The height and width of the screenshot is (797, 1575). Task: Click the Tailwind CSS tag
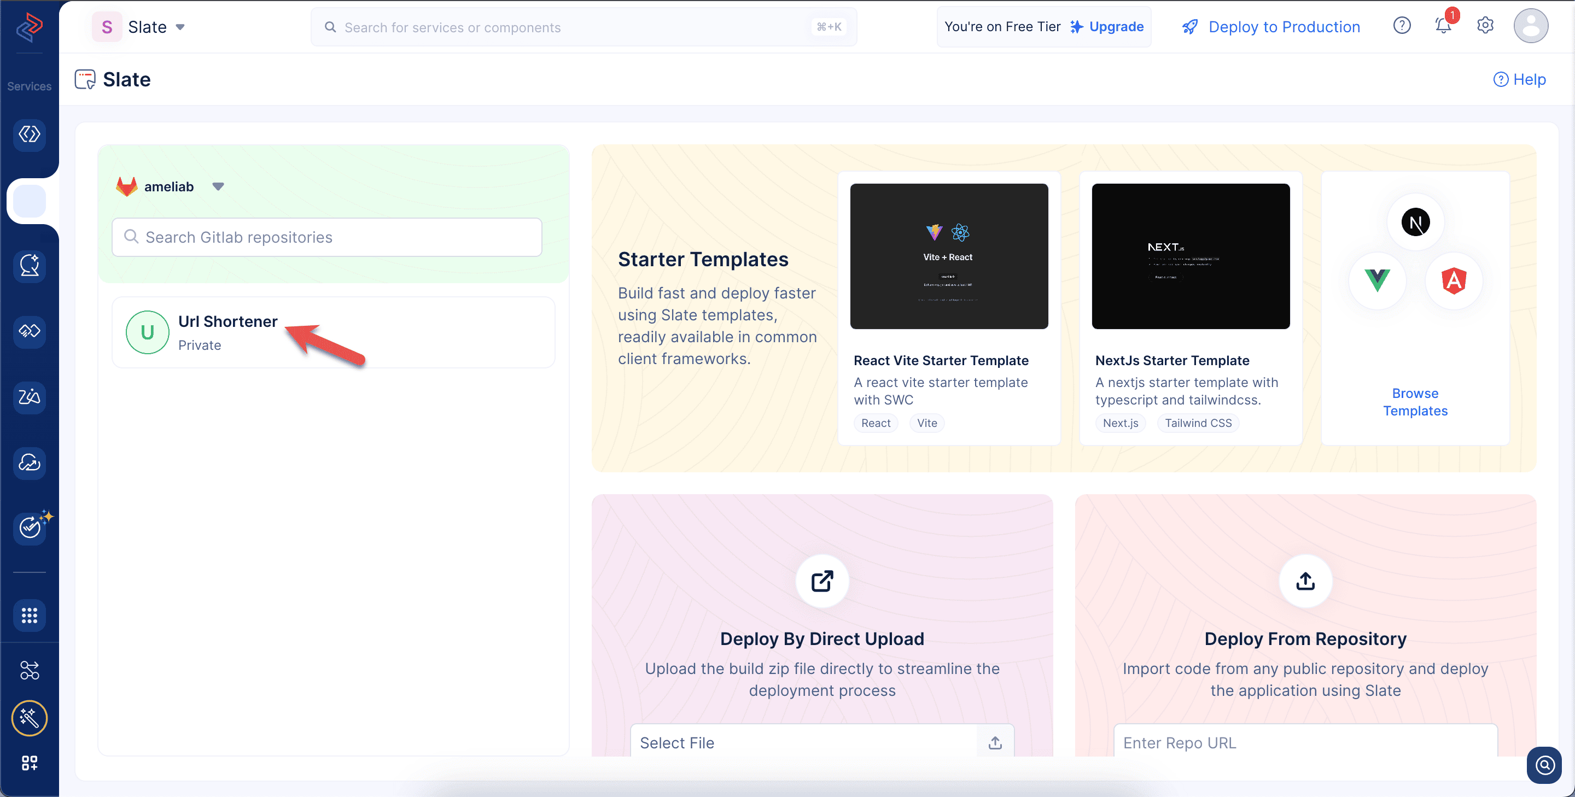pyautogui.click(x=1198, y=423)
